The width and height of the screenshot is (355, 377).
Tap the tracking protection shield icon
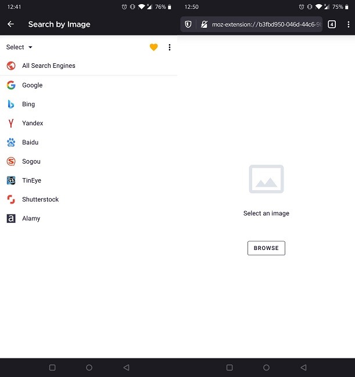(x=188, y=24)
